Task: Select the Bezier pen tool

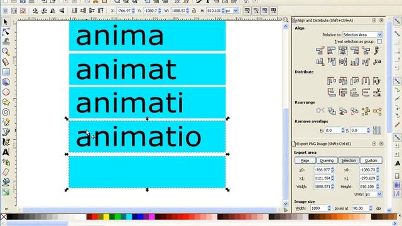Action: [x=6, y=132]
